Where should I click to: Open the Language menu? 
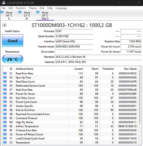[61, 8]
